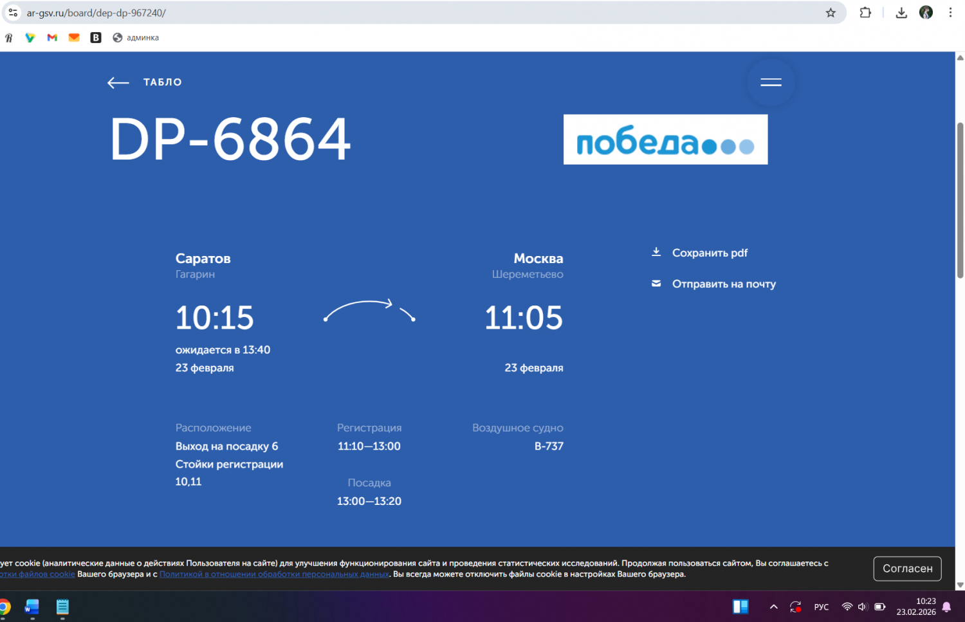Image resolution: width=965 pixels, height=622 pixels.
Task: Switch the РУС keyboard language indicator
Action: pos(821,607)
